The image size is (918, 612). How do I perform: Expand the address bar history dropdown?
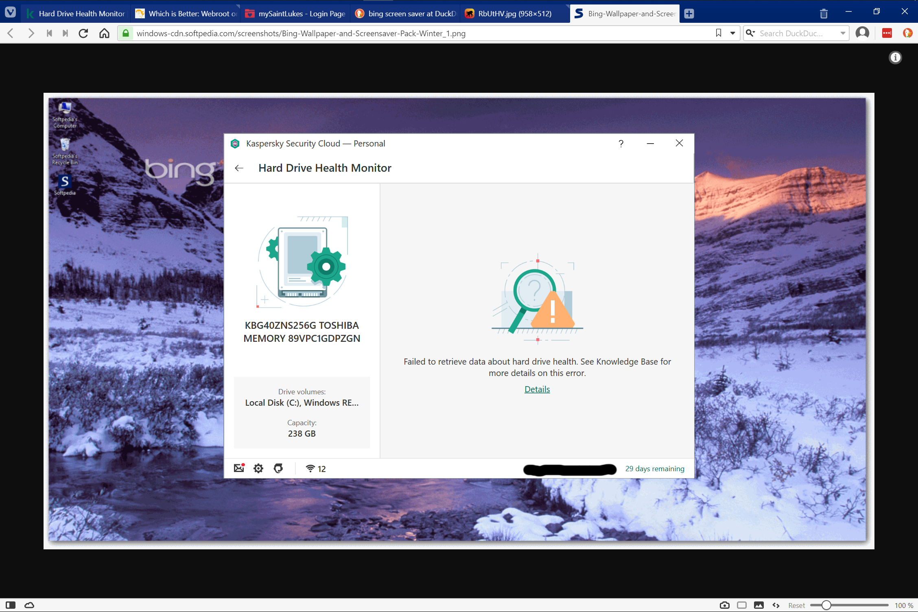coord(733,33)
